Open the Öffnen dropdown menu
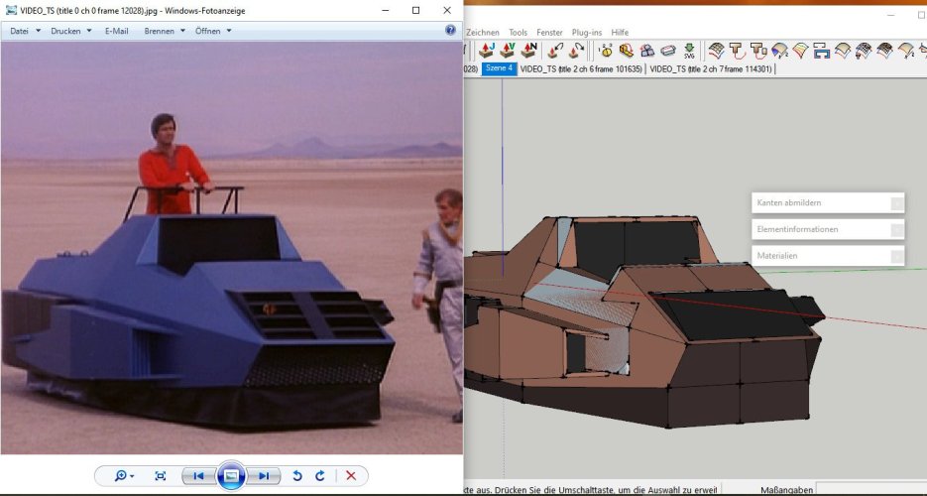Image resolution: width=927 pixels, height=496 pixels. point(213,31)
